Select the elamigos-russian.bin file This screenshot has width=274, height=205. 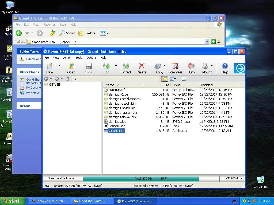(123, 112)
